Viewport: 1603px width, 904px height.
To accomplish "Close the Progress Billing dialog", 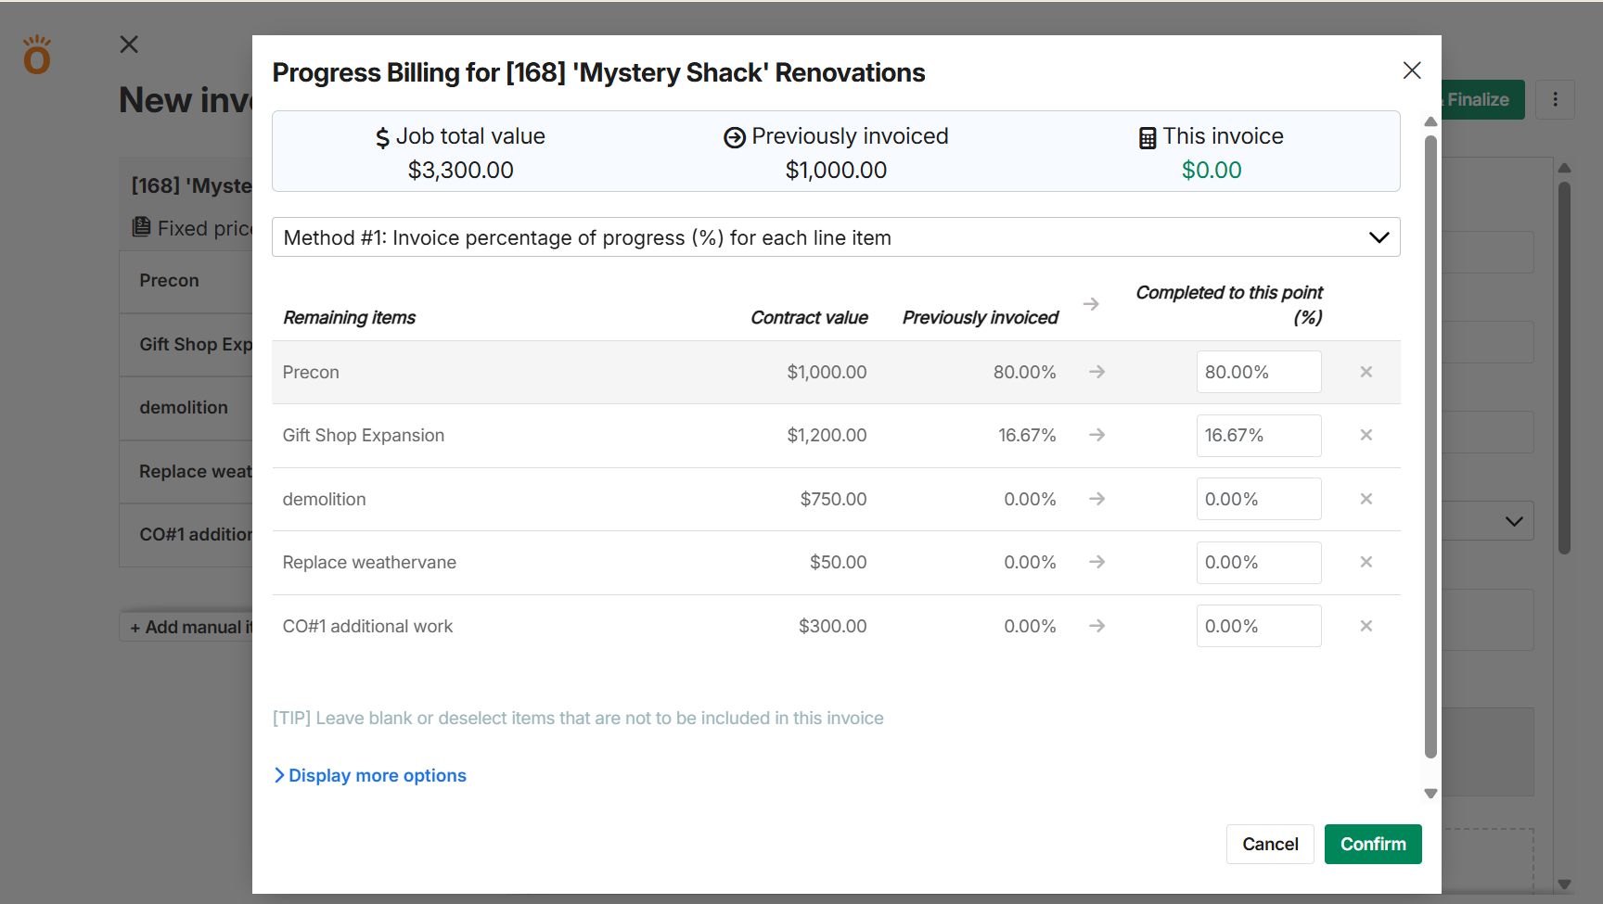I will tap(1412, 70).
